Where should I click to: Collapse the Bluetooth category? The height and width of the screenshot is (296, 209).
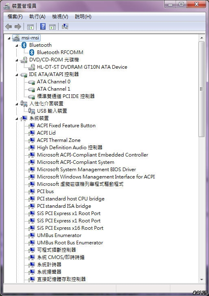pyautogui.click(x=17, y=46)
